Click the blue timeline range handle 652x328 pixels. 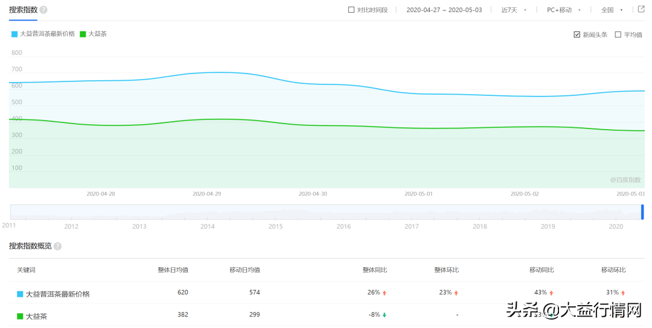point(642,212)
